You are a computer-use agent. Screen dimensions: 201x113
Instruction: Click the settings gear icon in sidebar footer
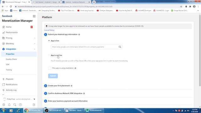coord(4,105)
